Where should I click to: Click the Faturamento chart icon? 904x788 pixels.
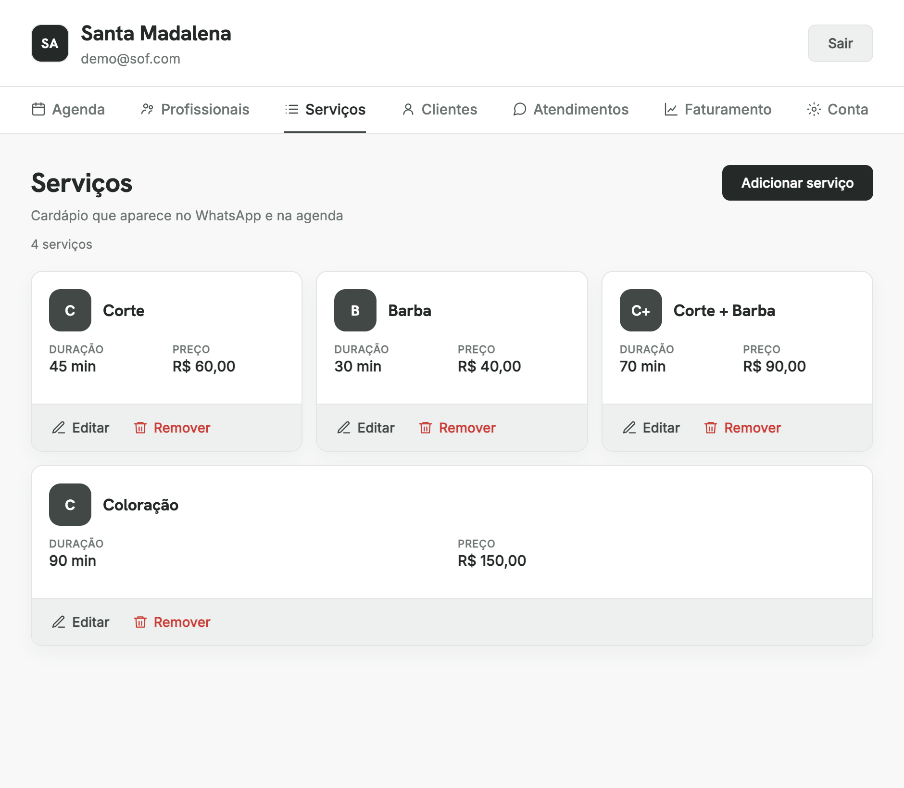tap(671, 109)
